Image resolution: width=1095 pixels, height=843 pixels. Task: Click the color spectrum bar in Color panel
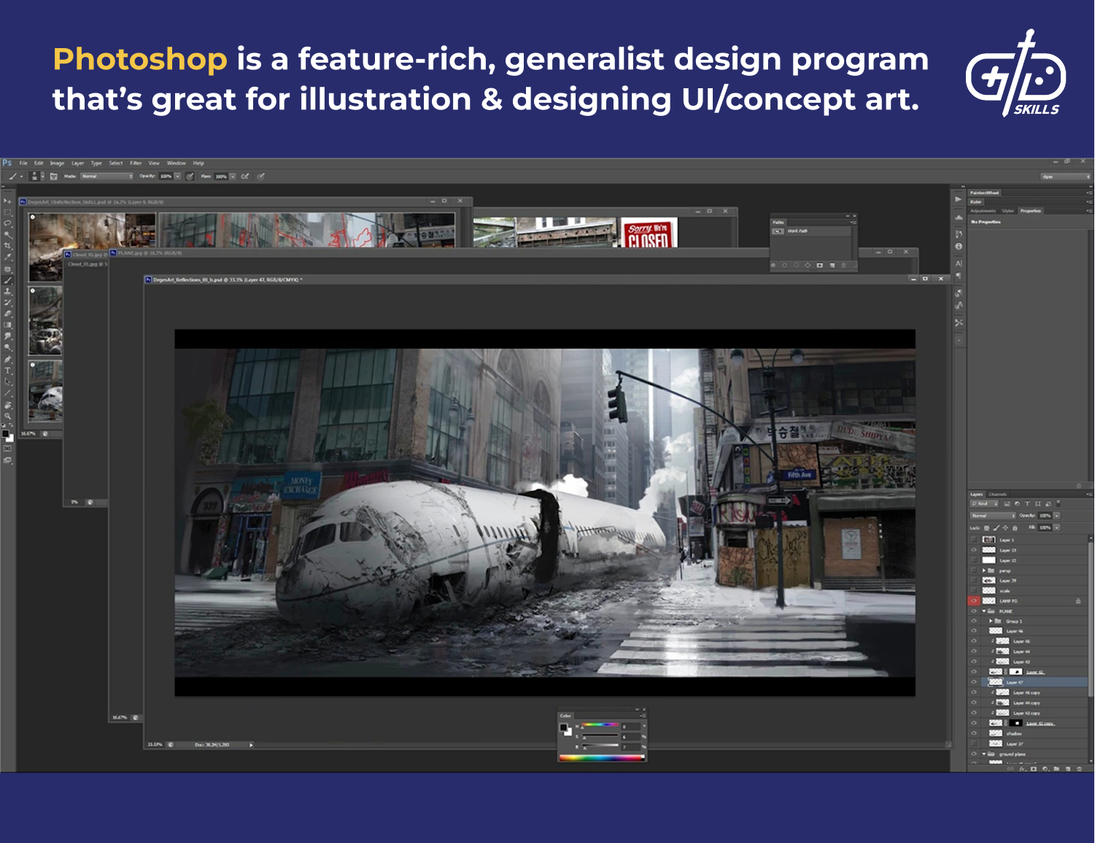tap(602, 758)
